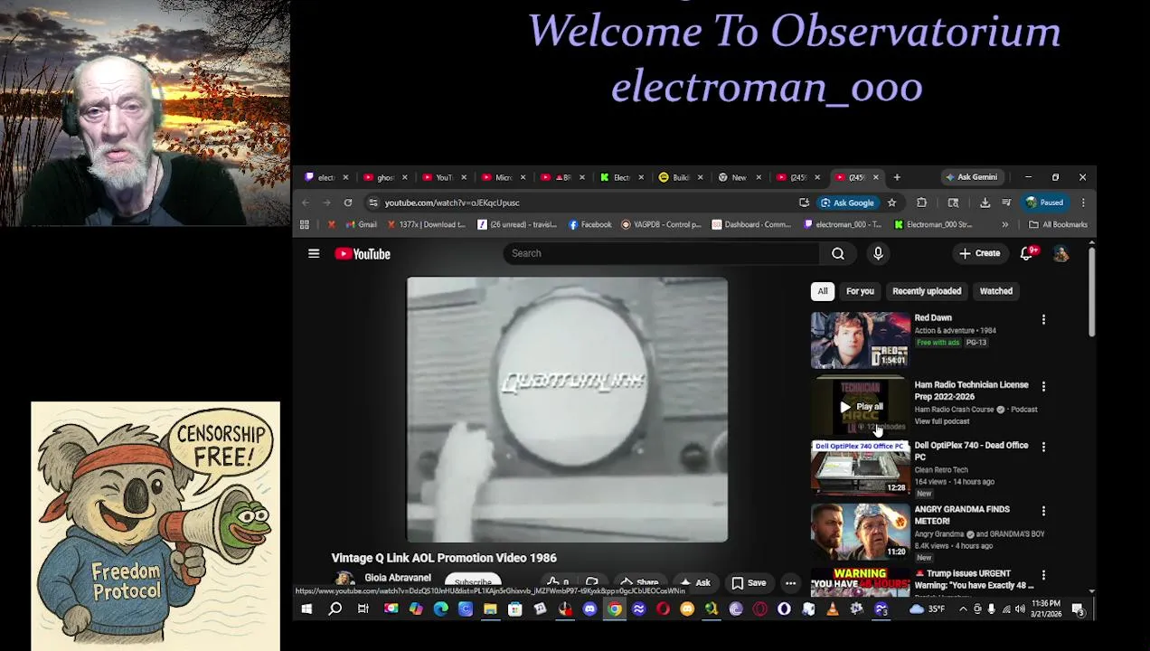Open Dell OptiPlex 740 video thumbnail
This screenshot has width=1150, height=651.
tap(861, 467)
